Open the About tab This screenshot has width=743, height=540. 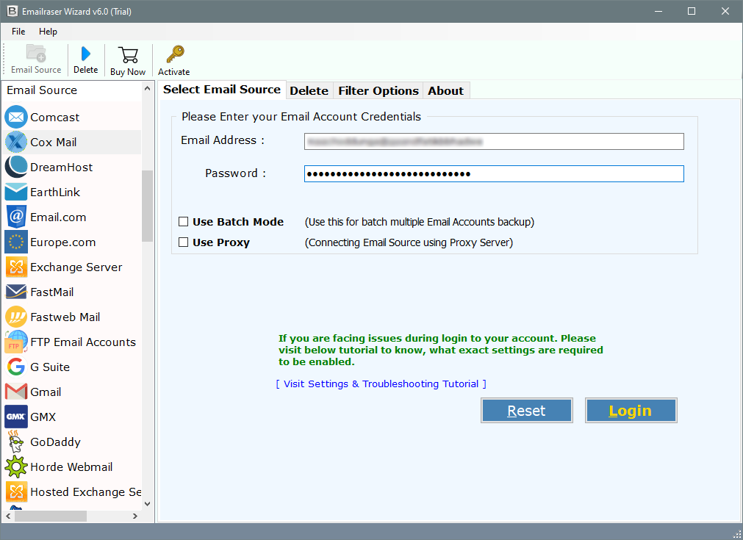[445, 90]
